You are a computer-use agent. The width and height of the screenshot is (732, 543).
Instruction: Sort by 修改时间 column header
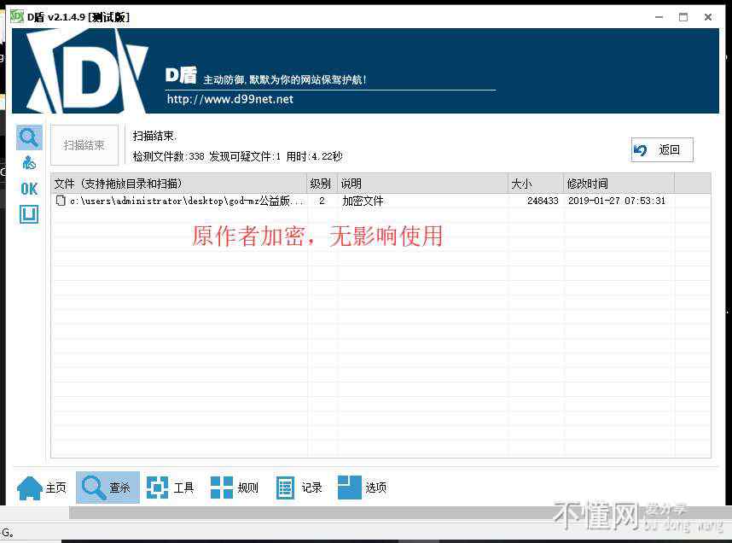[x=619, y=184]
